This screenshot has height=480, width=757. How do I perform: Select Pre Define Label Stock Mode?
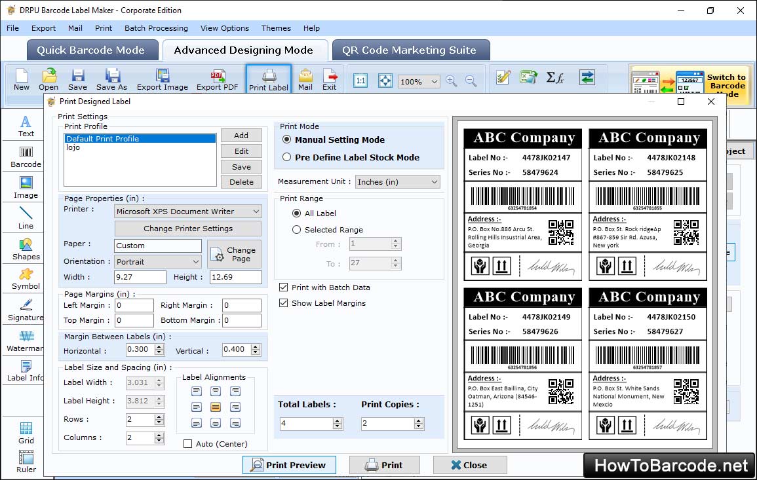(287, 157)
